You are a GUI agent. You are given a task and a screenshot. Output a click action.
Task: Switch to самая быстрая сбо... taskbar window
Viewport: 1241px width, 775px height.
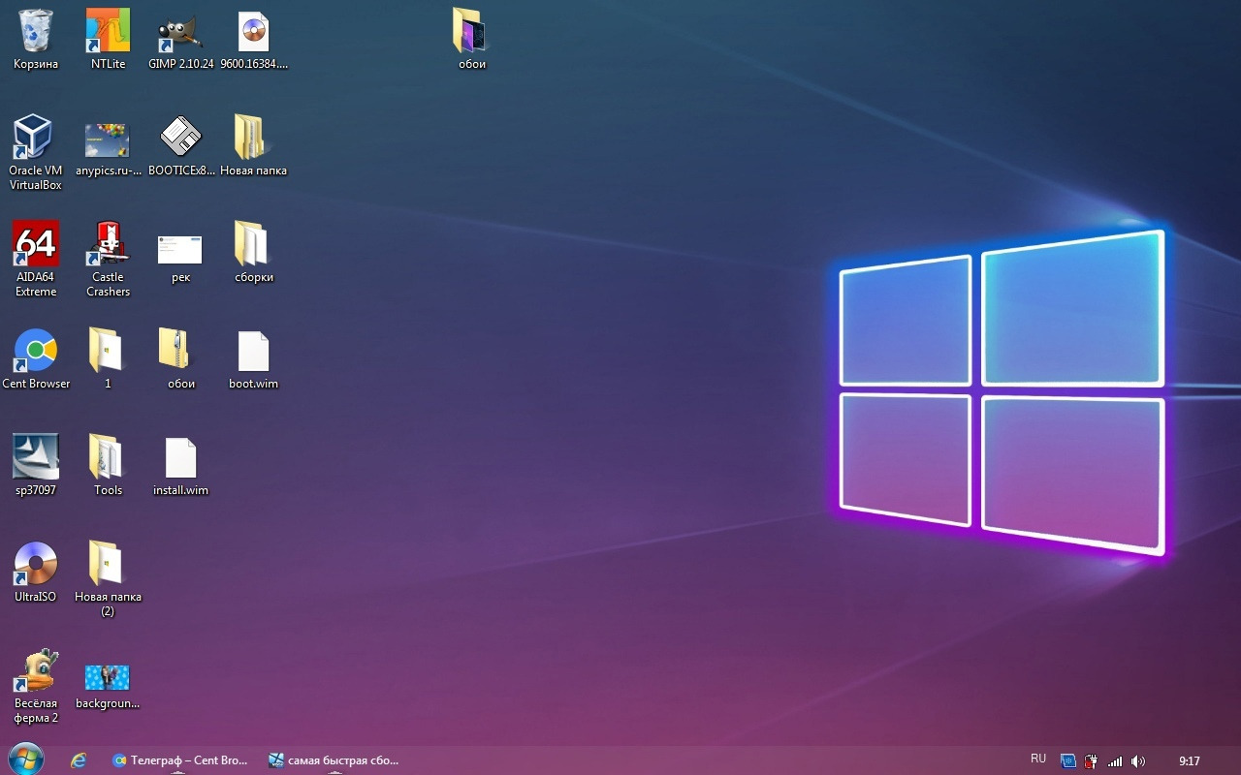[x=334, y=760]
